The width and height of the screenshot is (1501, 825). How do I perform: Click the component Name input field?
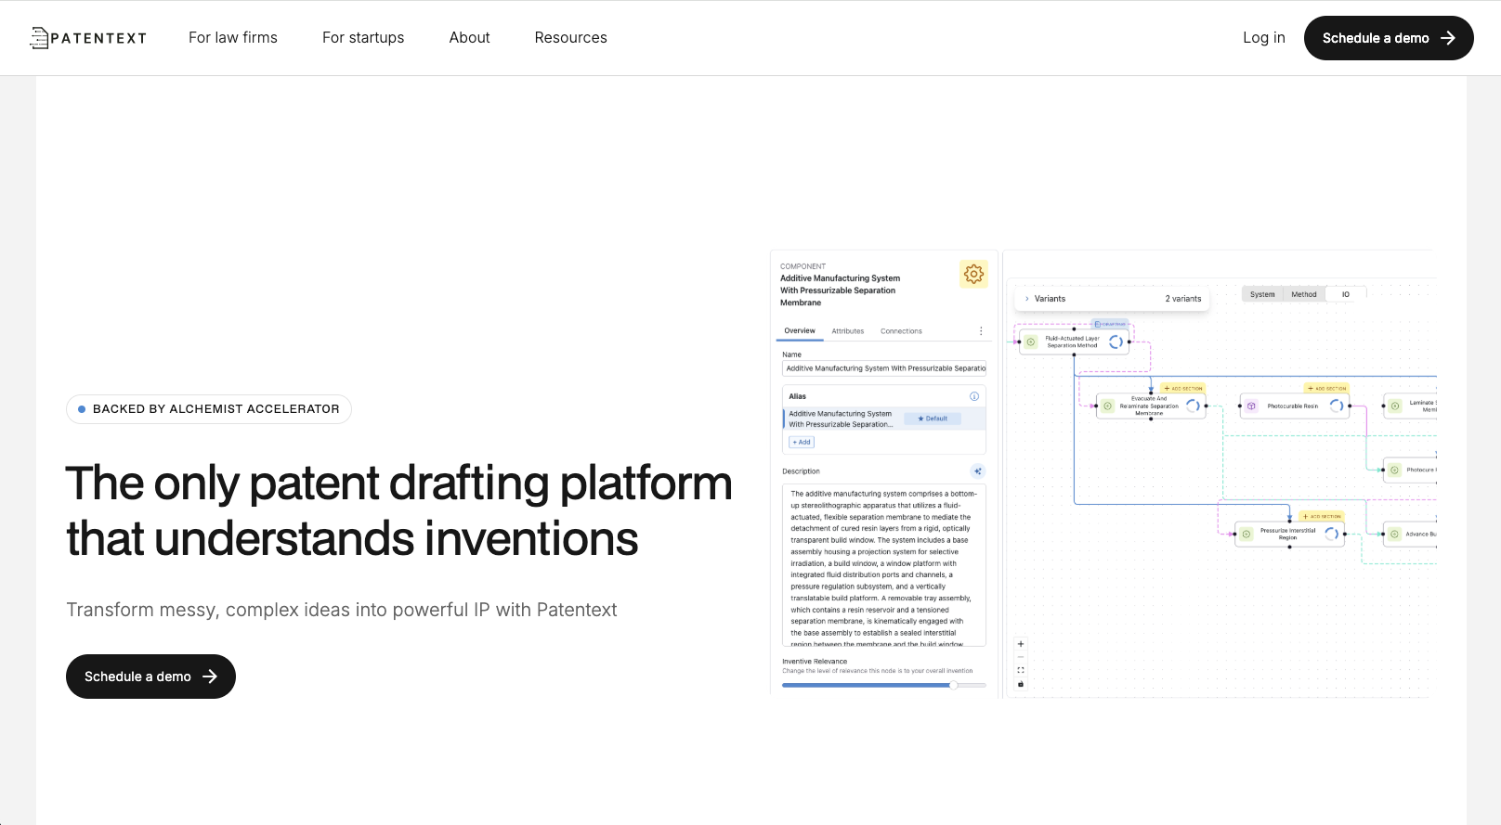coord(884,368)
